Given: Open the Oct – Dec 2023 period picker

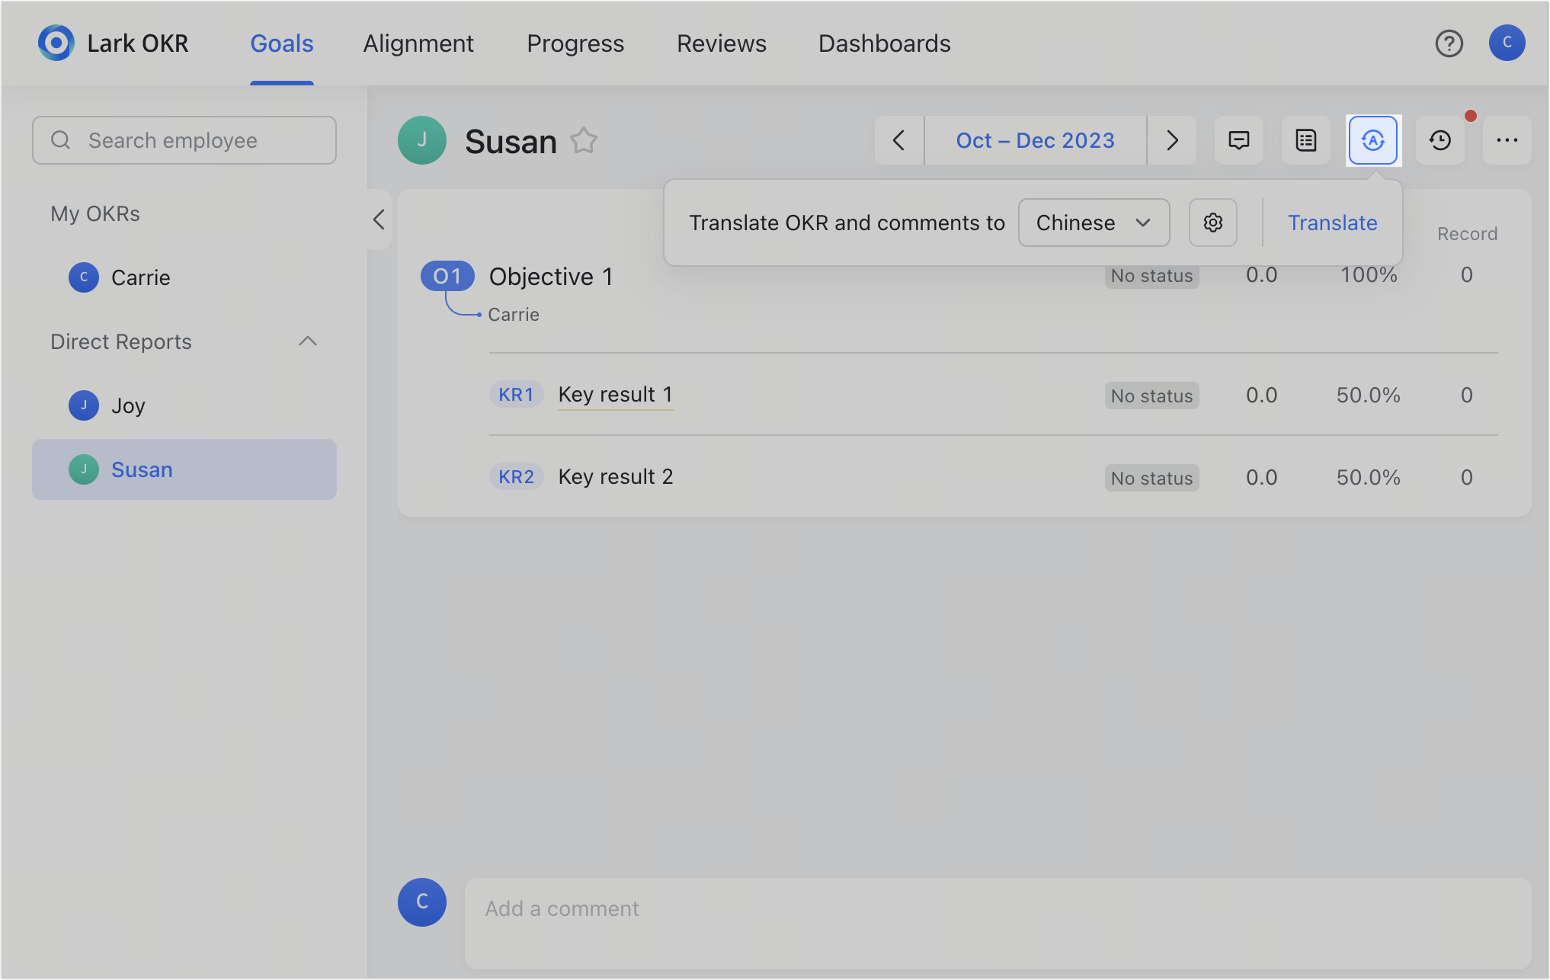Looking at the screenshot, I should 1035,140.
